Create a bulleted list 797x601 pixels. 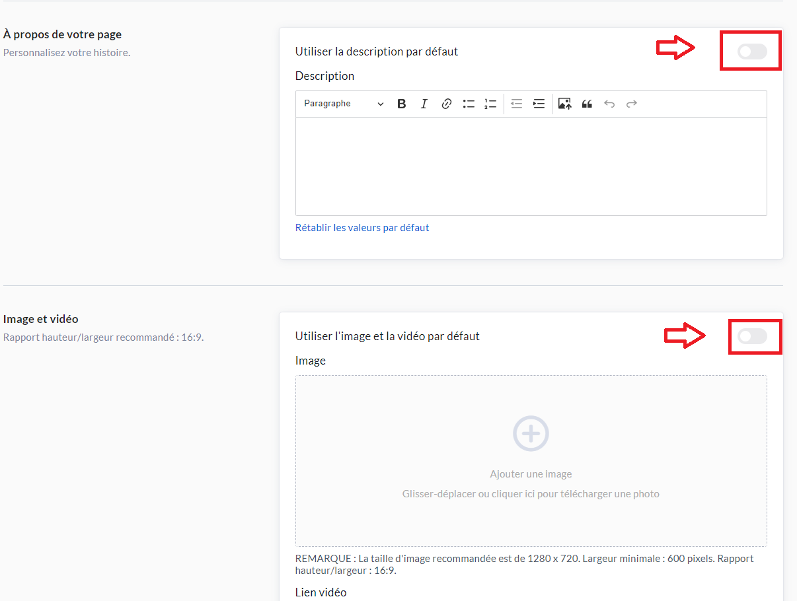point(469,104)
